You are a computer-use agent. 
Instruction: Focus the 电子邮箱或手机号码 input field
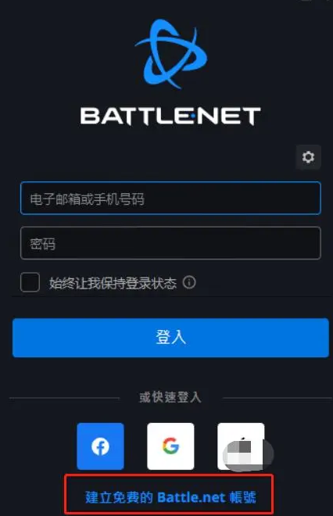pyautogui.click(x=170, y=198)
